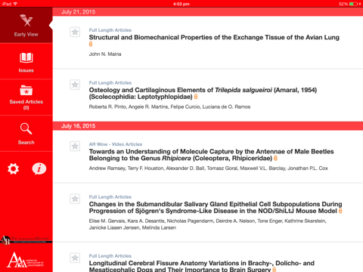Tap The Anatomical Record logo
The width and height of the screenshot is (363, 272).
[x=26, y=240]
